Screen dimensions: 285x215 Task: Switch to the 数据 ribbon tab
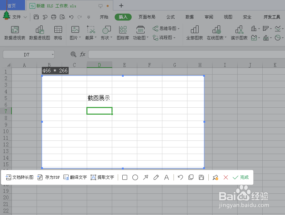pos(189,16)
